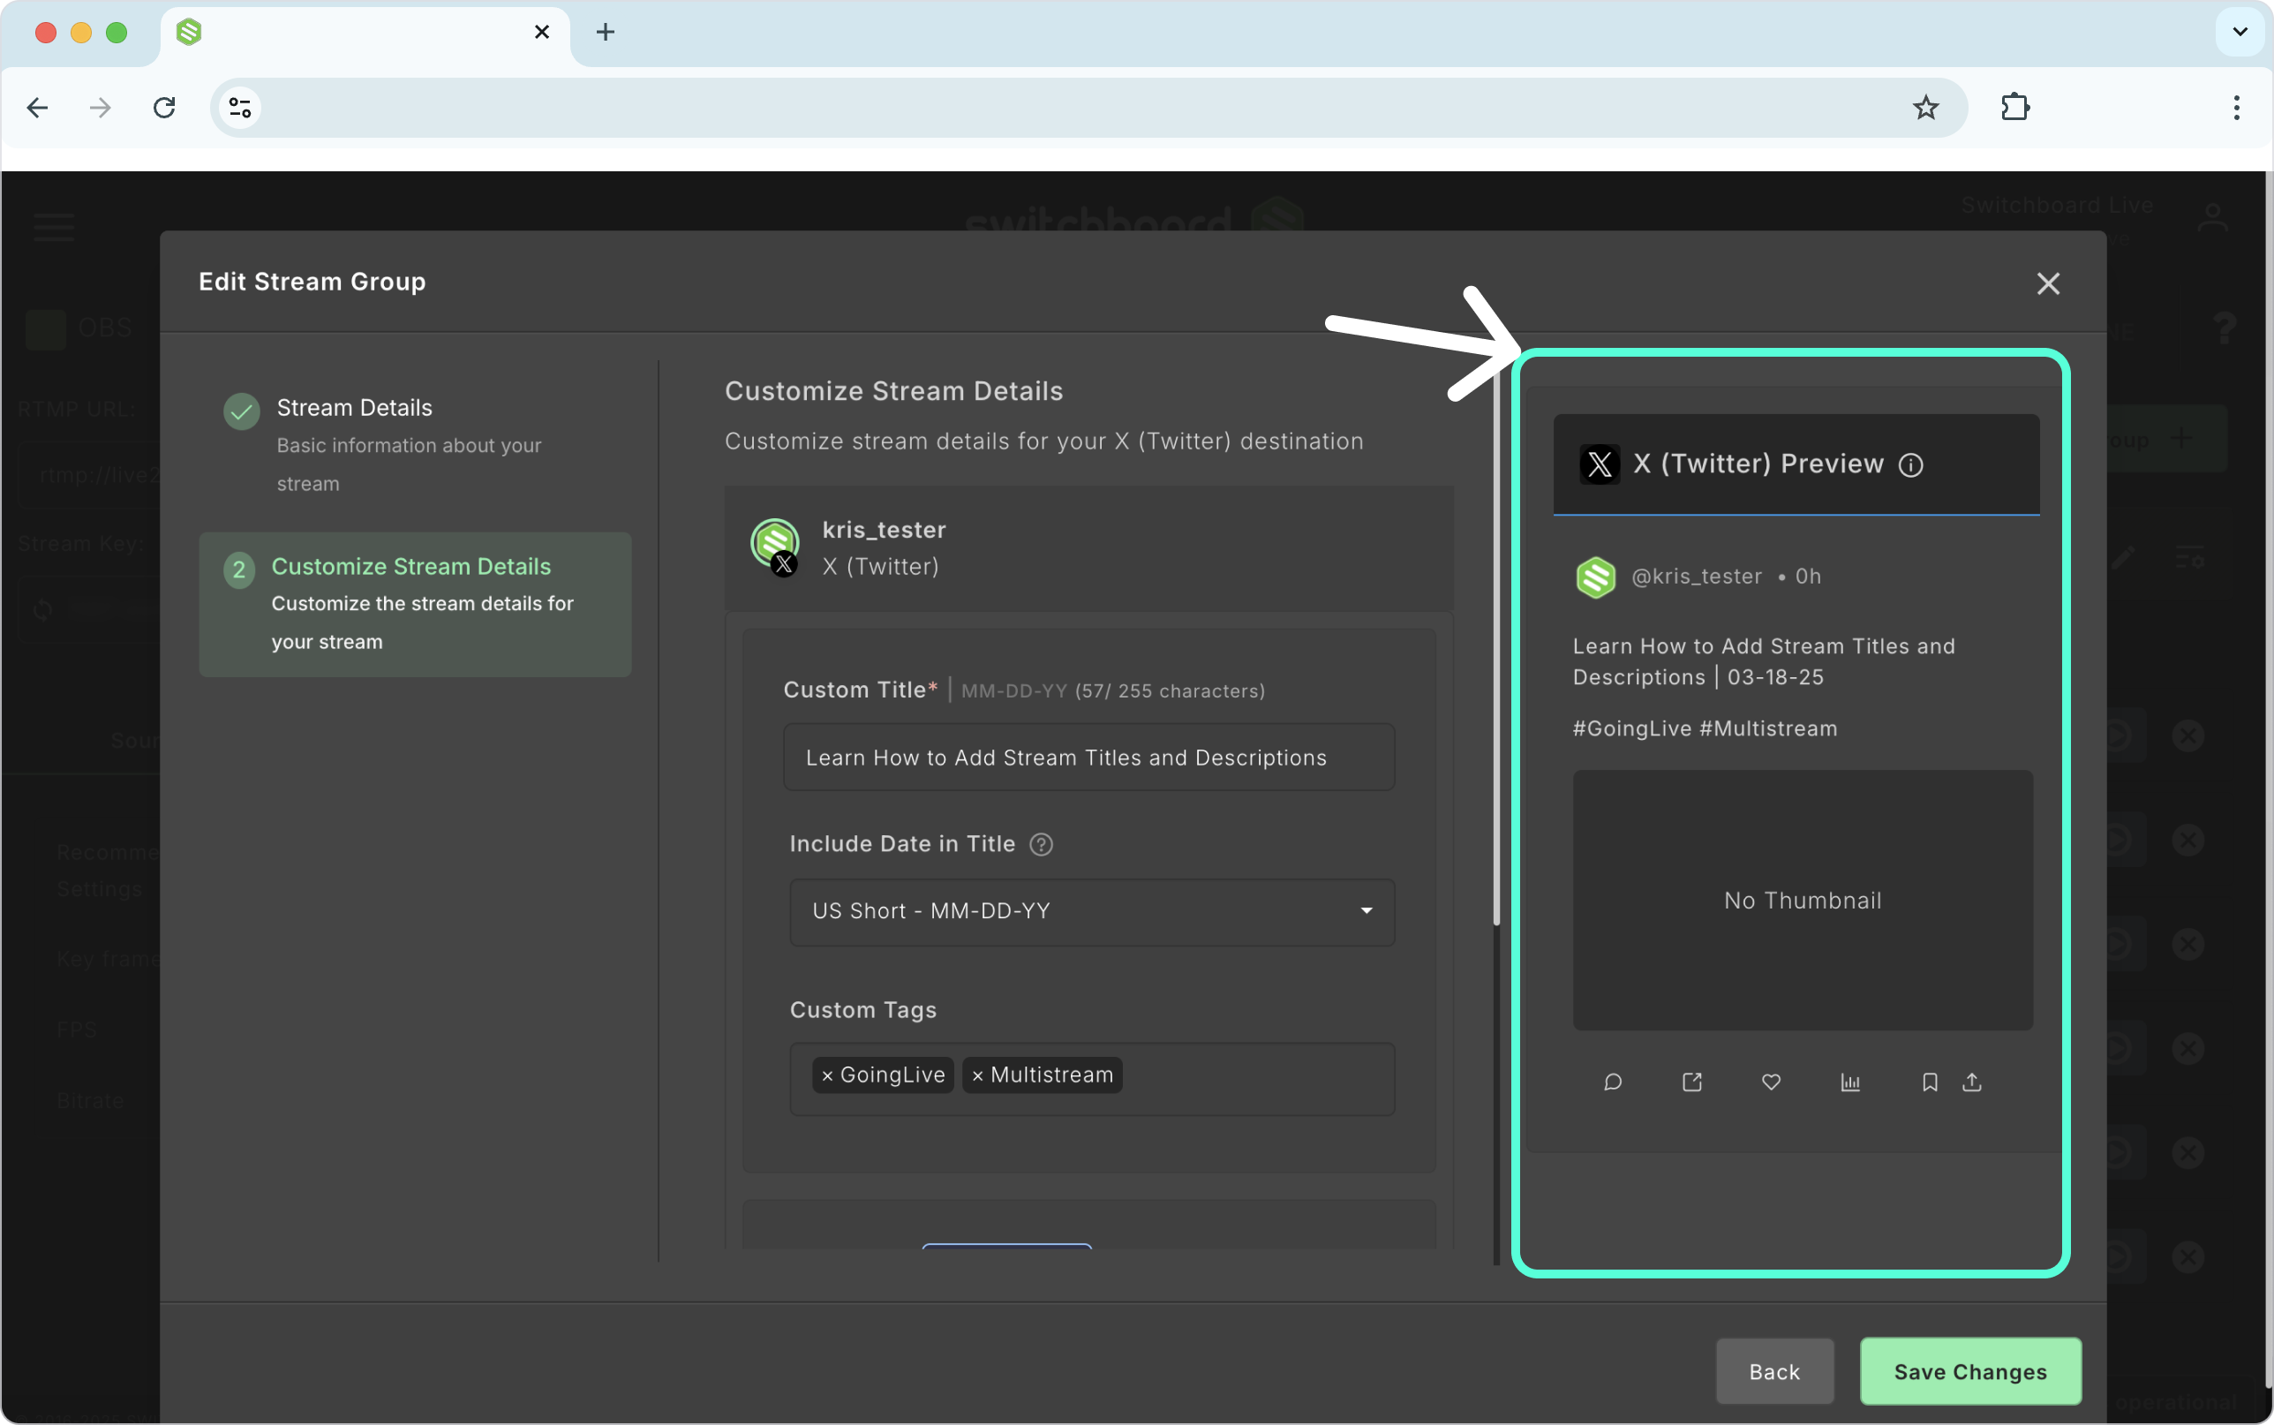The height and width of the screenshot is (1425, 2274).
Task: Select the Customize Stream Details step
Action: 416,604
